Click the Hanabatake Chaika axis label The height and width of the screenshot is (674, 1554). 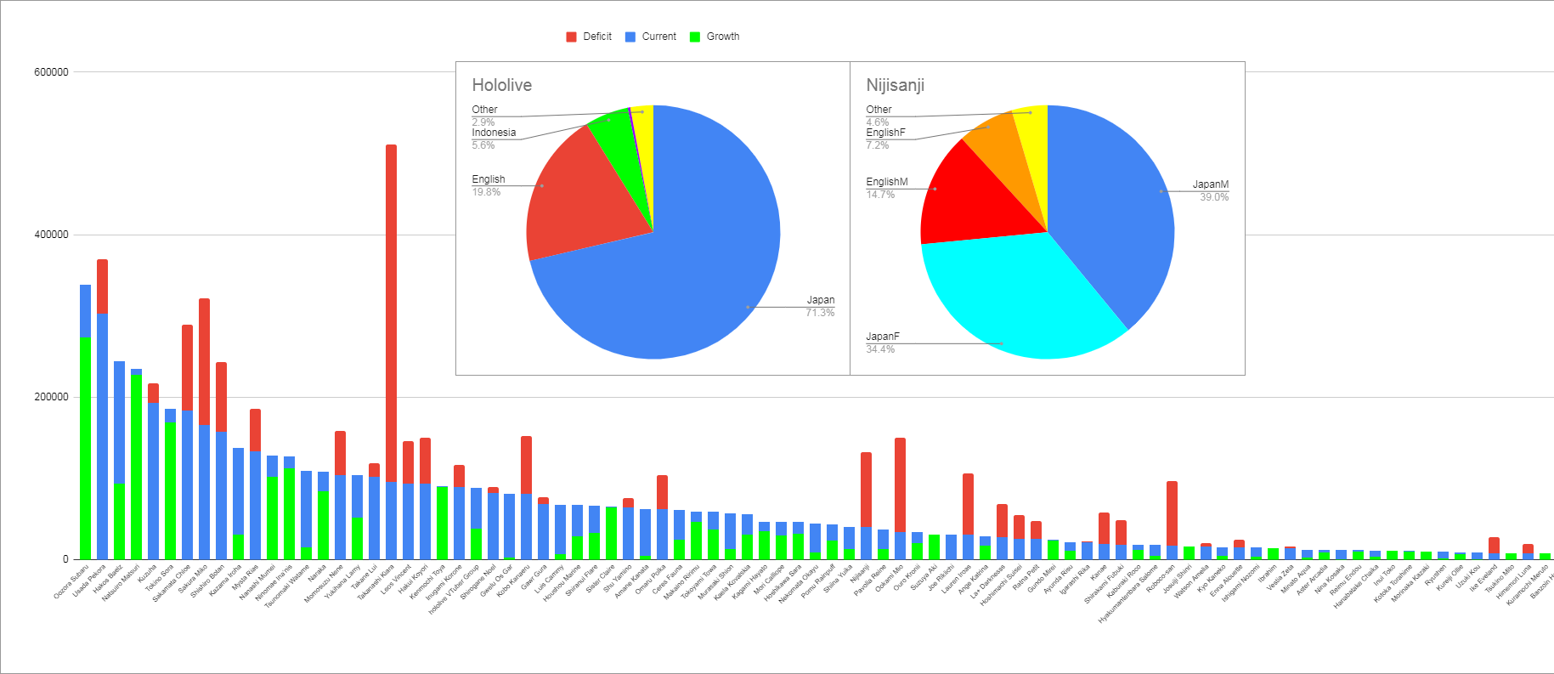tap(1357, 586)
